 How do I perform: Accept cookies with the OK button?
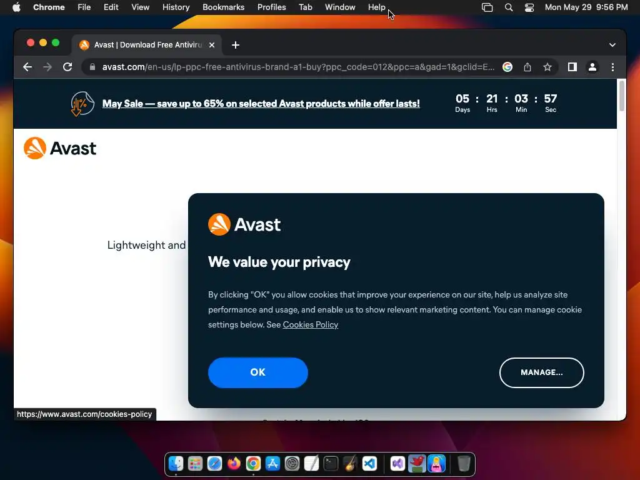258,372
